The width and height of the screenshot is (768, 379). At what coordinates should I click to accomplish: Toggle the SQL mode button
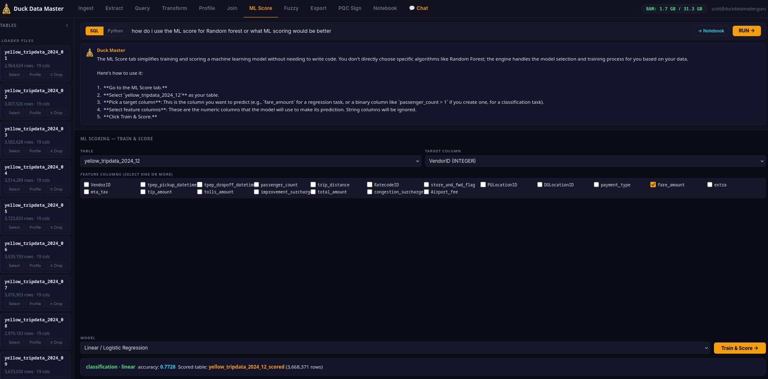94,31
